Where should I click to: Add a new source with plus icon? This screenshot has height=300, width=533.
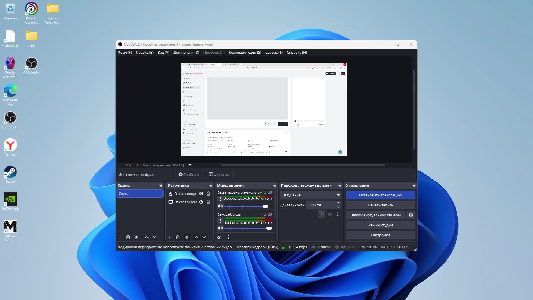(170, 237)
